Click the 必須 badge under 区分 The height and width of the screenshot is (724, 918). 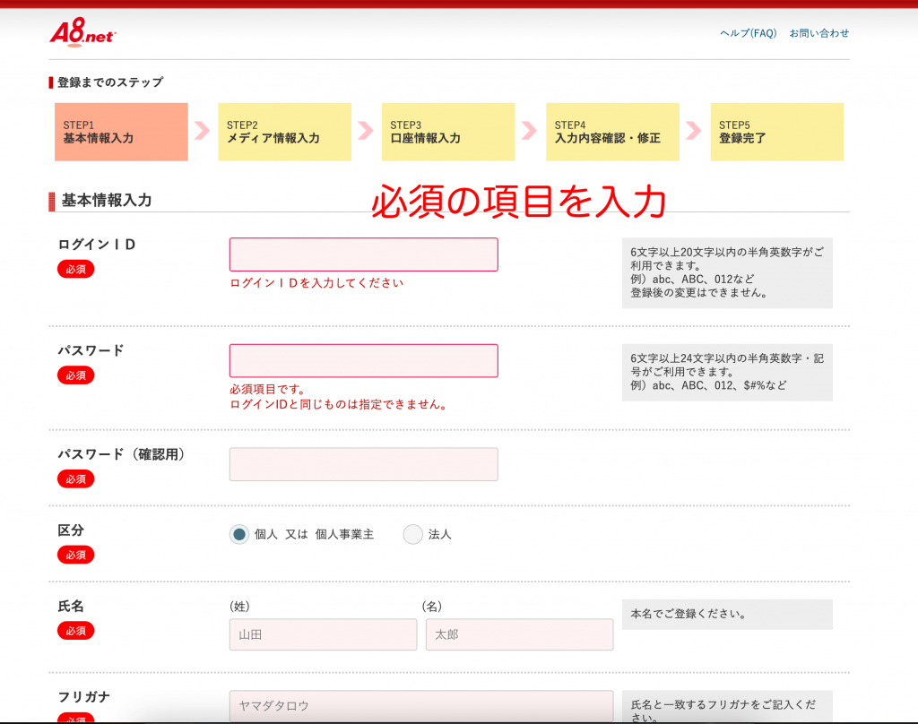coord(76,555)
